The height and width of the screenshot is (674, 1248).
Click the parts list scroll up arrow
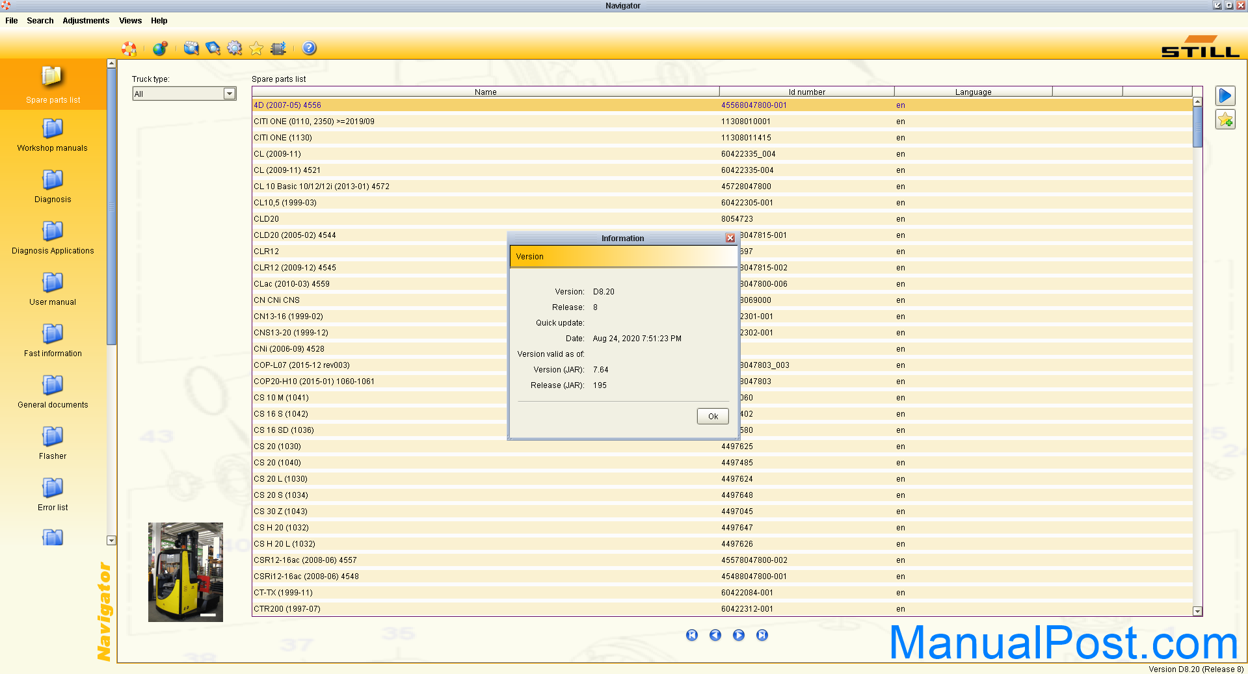(x=1197, y=102)
